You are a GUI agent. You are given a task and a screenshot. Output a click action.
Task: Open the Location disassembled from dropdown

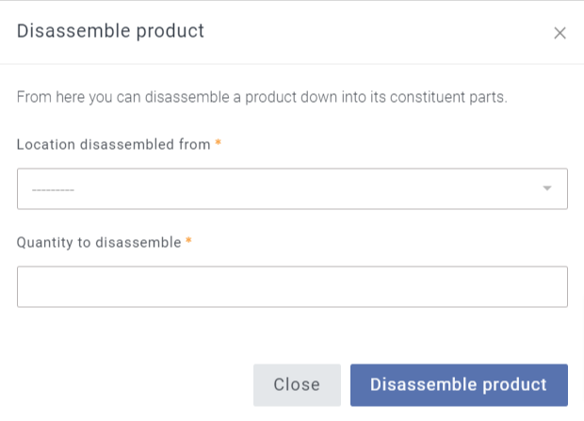click(292, 189)
